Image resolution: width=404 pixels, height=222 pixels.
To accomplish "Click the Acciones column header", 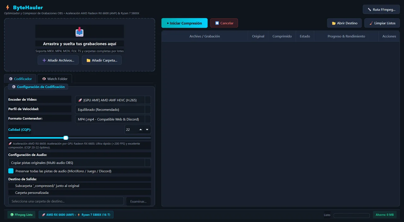I will (389, 36).
